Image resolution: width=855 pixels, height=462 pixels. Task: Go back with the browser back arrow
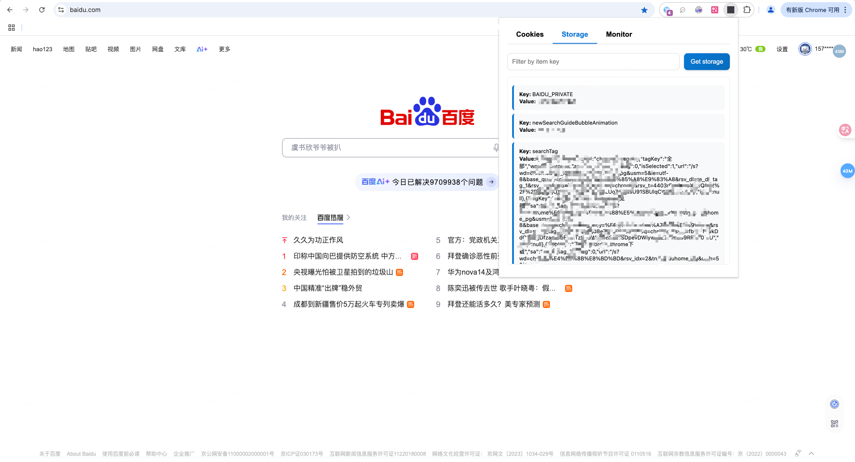tap(10, 10)
